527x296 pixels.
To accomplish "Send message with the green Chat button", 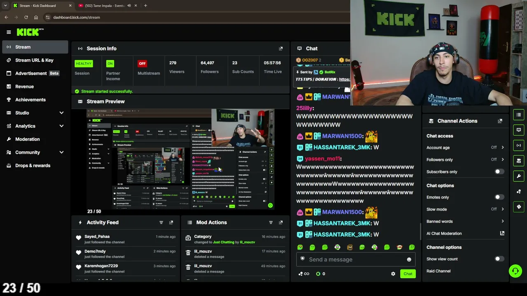I will (x=408, y=274).
